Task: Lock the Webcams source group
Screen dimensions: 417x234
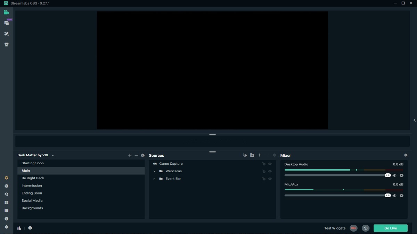Action: 263,171
